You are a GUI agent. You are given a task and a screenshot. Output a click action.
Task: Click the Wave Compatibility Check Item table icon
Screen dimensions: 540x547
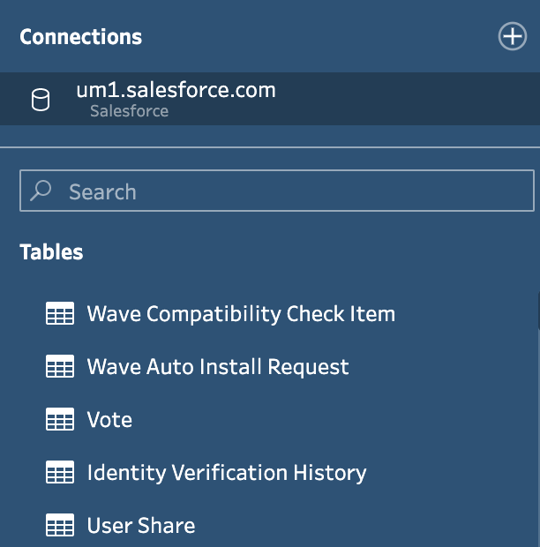(60, 313)
